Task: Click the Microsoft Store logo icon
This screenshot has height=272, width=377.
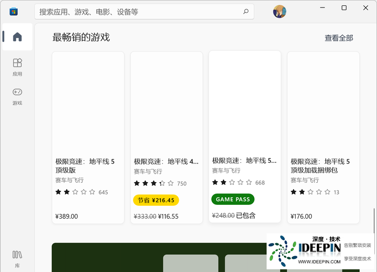Action: click(x=13, y=11)
